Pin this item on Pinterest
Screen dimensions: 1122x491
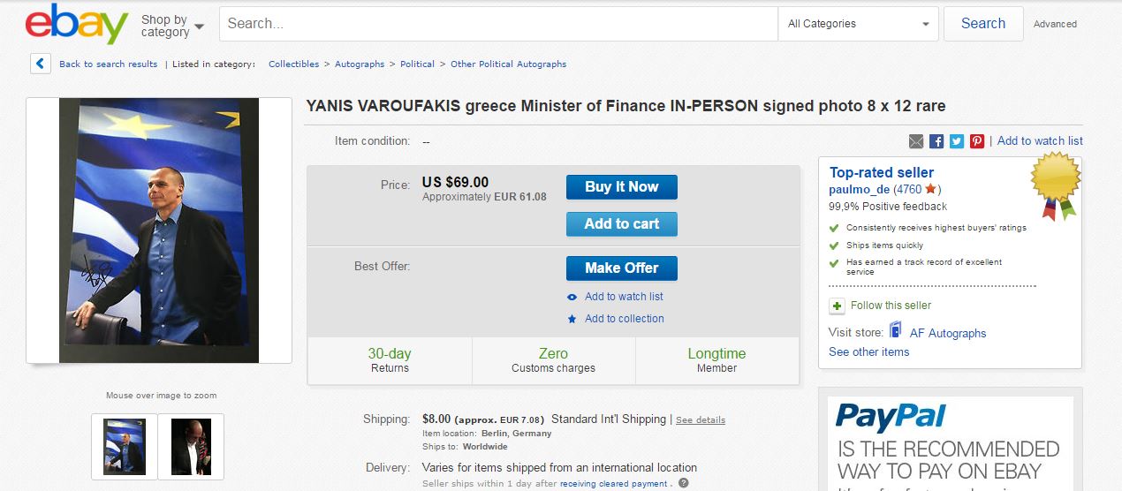click(977, 141)
